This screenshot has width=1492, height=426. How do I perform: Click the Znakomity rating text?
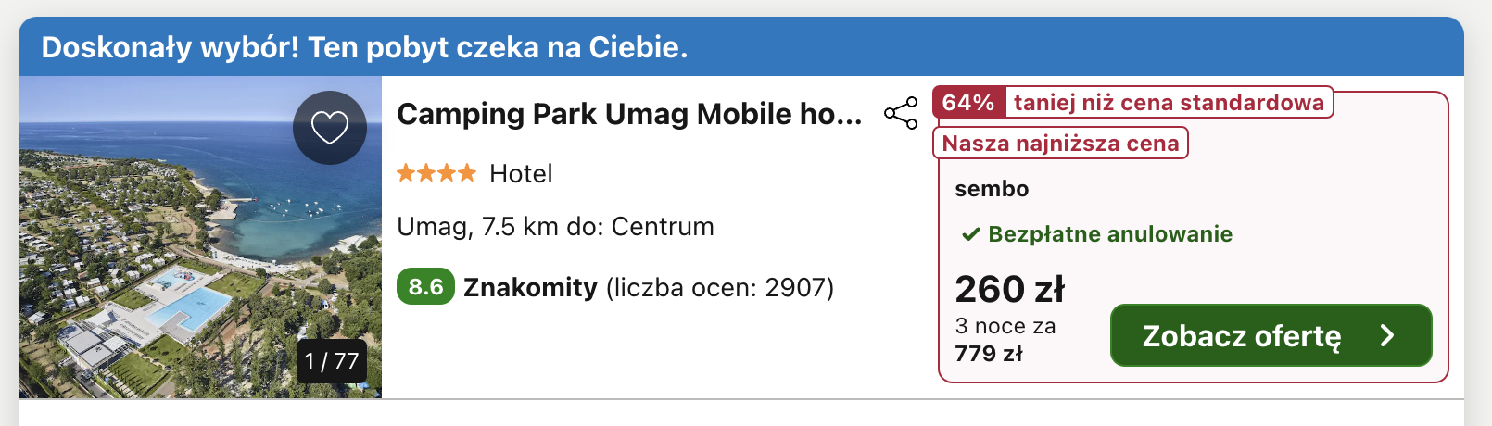point(530,288)
